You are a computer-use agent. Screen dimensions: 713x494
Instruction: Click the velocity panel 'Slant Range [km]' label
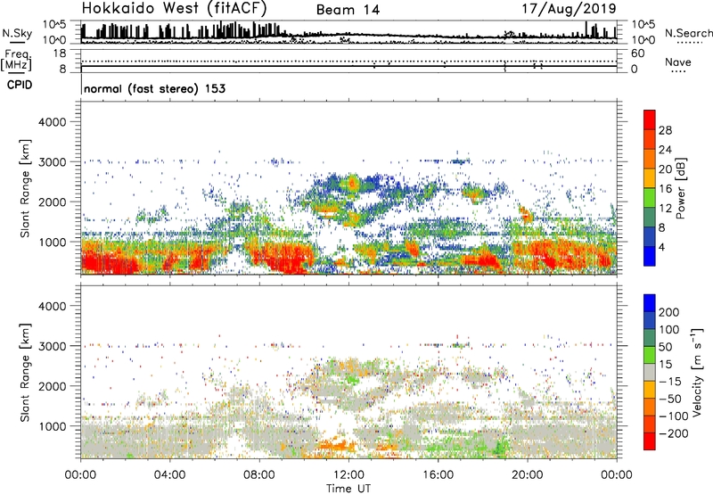[25, 373]
